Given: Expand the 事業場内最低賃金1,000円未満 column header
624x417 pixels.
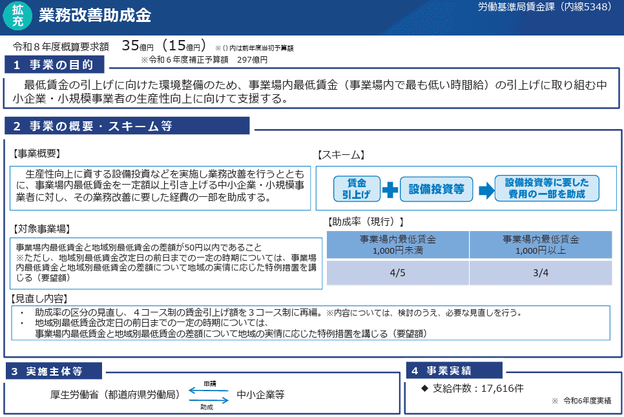Looking at the screenshot, I should tap(399, 245).
